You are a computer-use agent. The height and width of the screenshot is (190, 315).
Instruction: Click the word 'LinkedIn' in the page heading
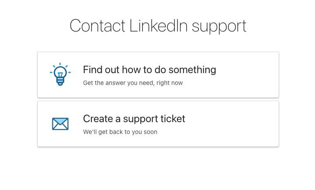click(x=159, y=25)
